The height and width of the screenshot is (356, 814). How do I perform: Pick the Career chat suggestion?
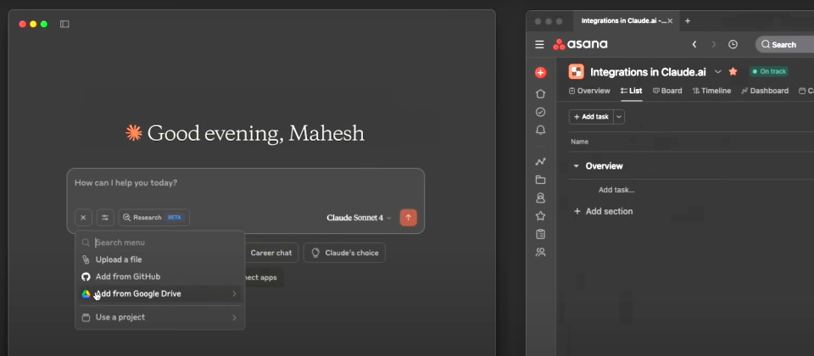271,253
